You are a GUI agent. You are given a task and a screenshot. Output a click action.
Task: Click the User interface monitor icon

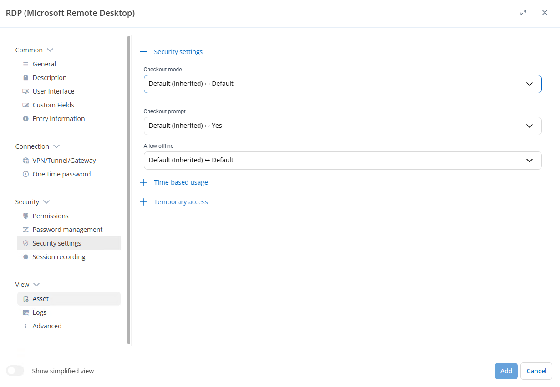(x=26, y=91)
